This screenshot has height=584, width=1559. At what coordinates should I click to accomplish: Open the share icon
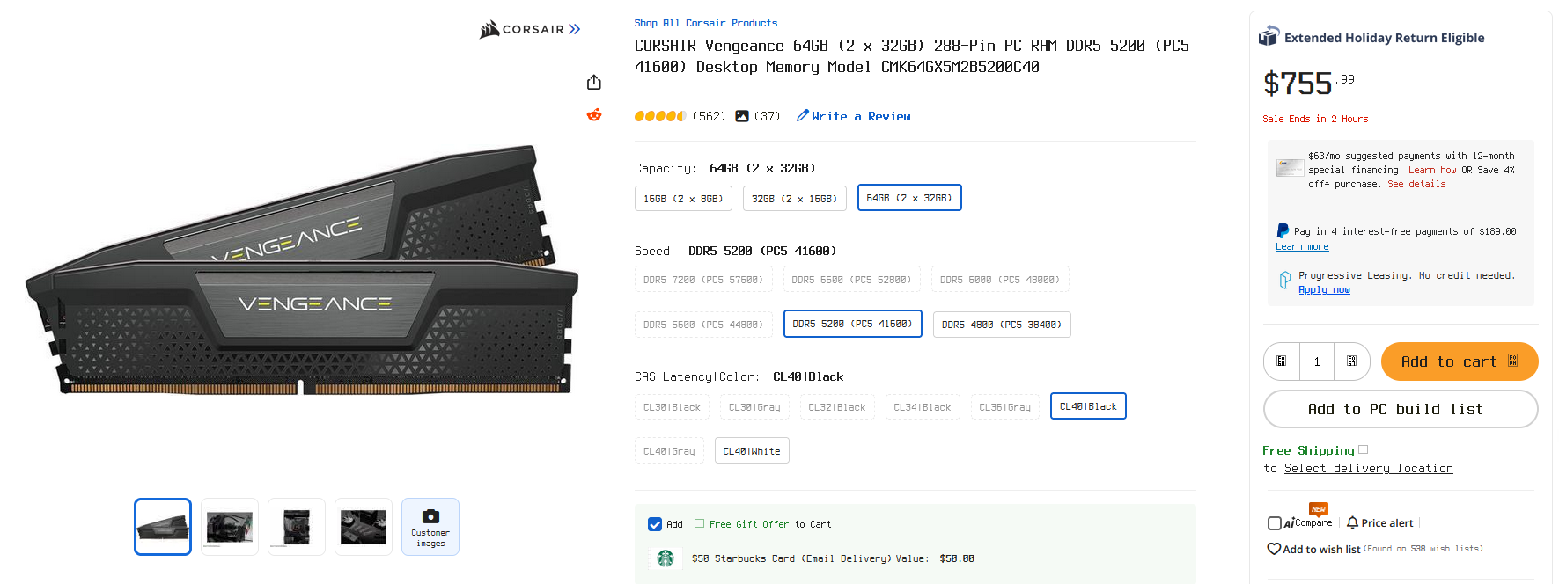point(594,82)
